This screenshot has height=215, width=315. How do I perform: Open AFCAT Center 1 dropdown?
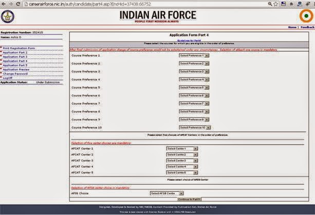(x=182, y=149)
